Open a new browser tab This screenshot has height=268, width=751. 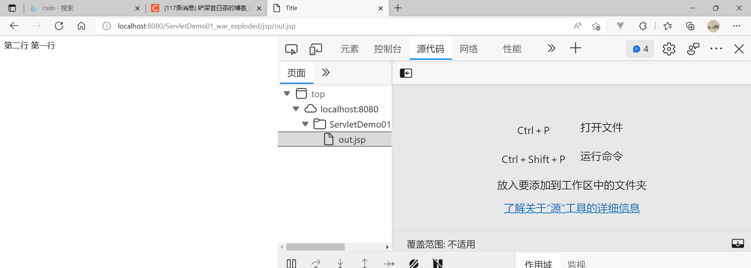coord(398,8)
